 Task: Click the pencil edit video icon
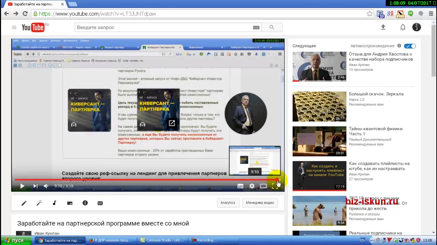coord(24,203)
